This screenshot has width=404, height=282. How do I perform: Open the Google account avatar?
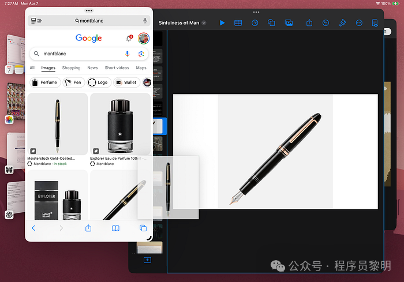(x=144, y=39)
